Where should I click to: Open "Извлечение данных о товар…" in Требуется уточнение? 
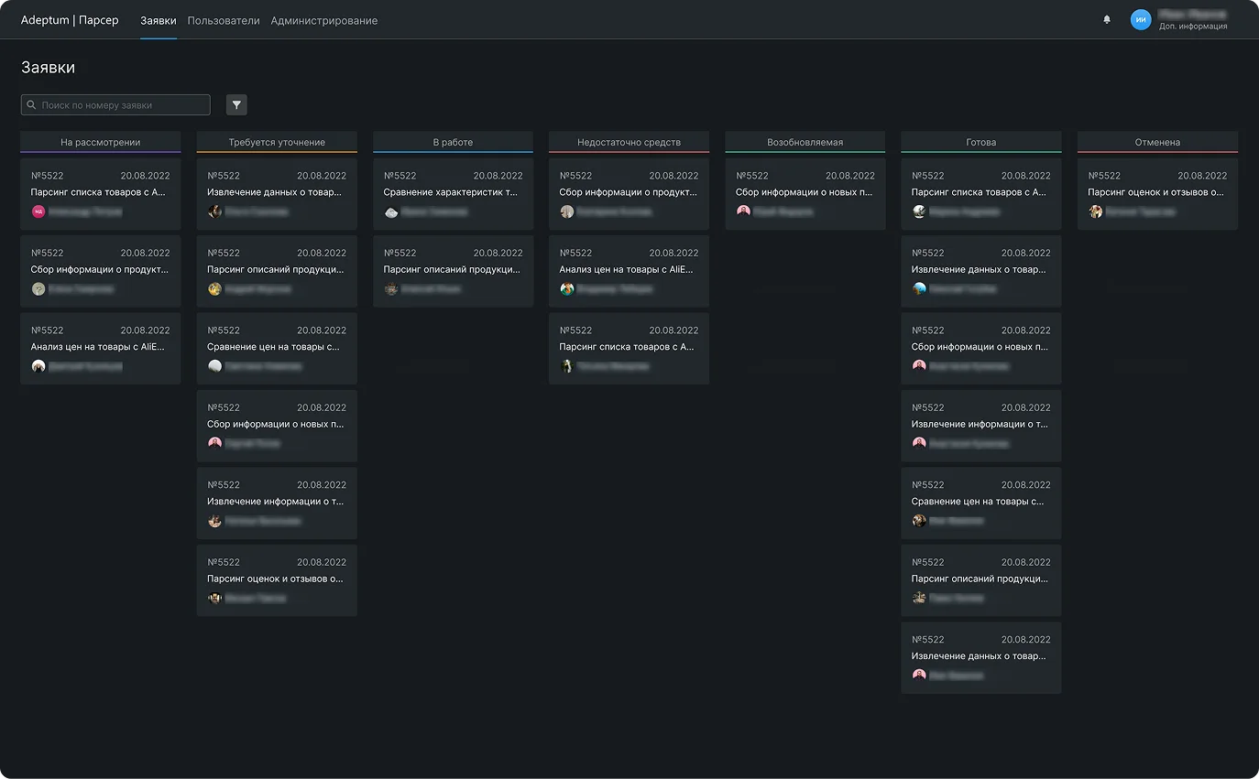[277, 194]
